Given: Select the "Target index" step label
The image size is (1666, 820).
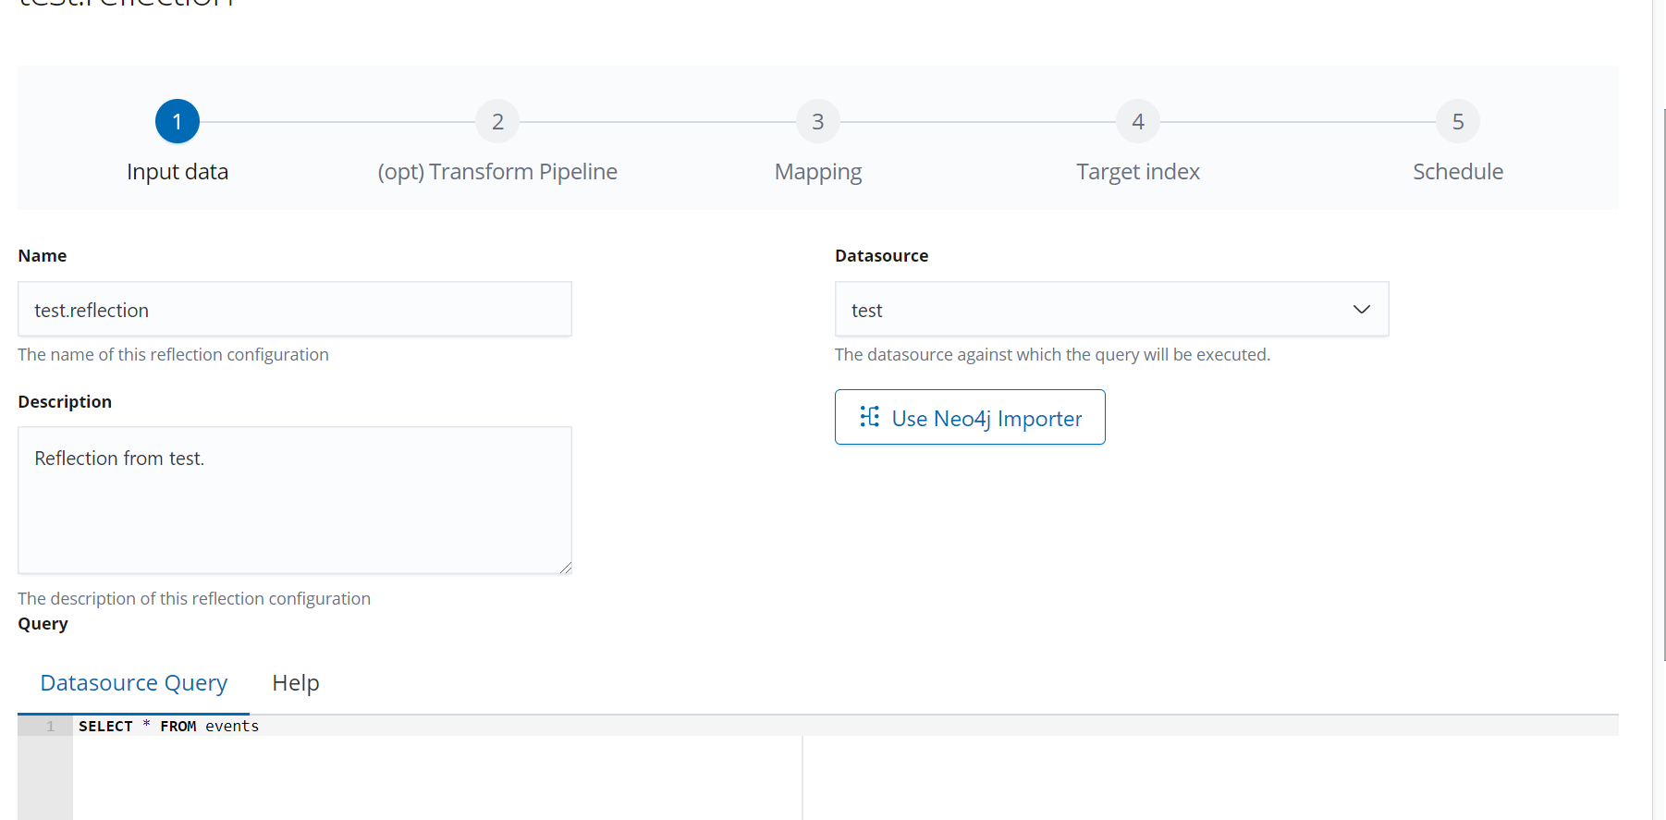Looking at the screenshot, I should (x=1138, y=172).
